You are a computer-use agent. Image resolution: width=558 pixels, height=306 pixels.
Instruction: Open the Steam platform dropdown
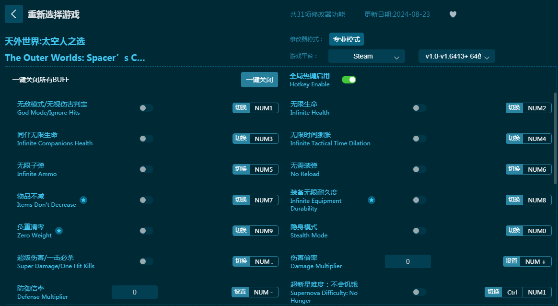[366, 56]
